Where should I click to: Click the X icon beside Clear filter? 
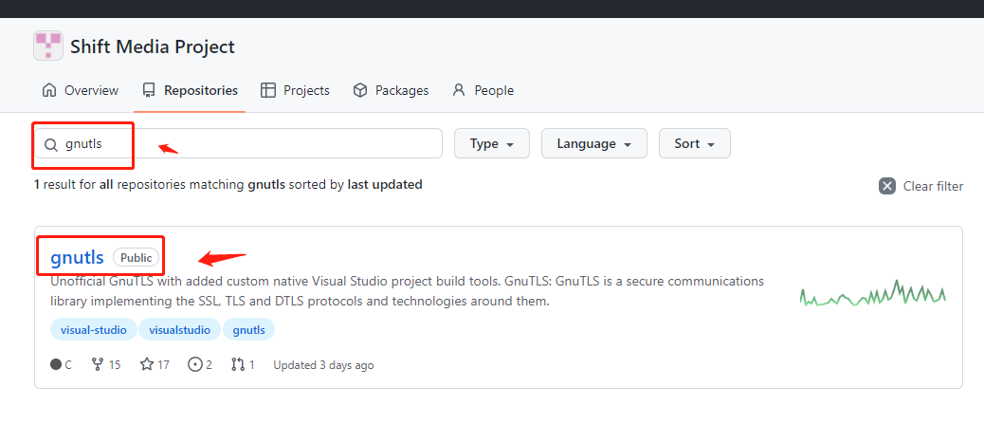(x=887, y=186)
